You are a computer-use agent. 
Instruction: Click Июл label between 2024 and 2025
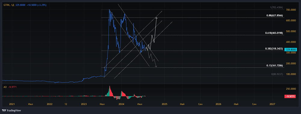tap(140, 104)
